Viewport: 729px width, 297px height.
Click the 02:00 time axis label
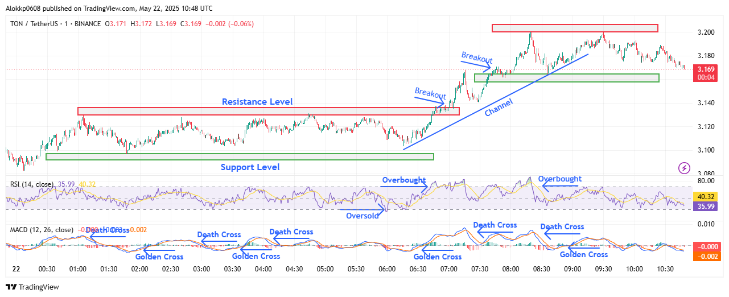point(139,269)
